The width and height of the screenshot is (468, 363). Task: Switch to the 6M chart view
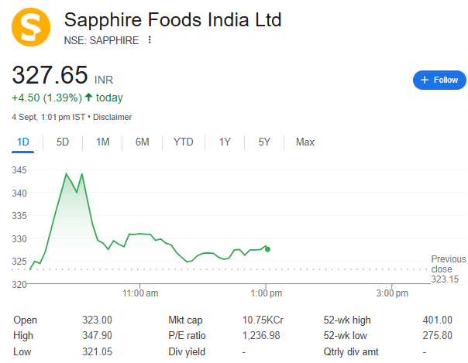[x=142, y=142]
